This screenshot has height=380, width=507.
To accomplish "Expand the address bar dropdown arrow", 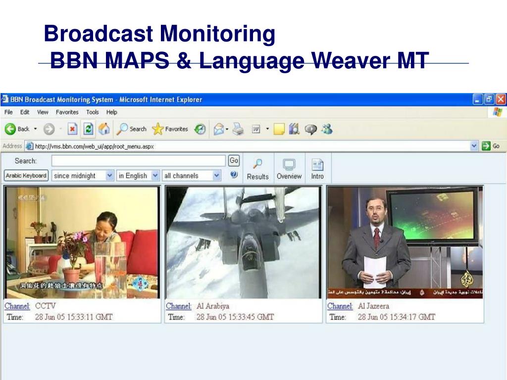I will pyautogui.click(x=474, y=146).
